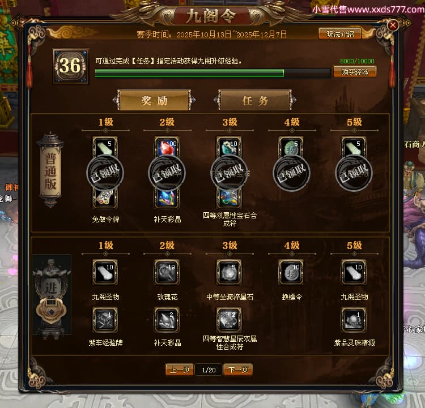
Task: Click the 九阁圣物 icon under advanced level 1
Action: coord(105,272)
